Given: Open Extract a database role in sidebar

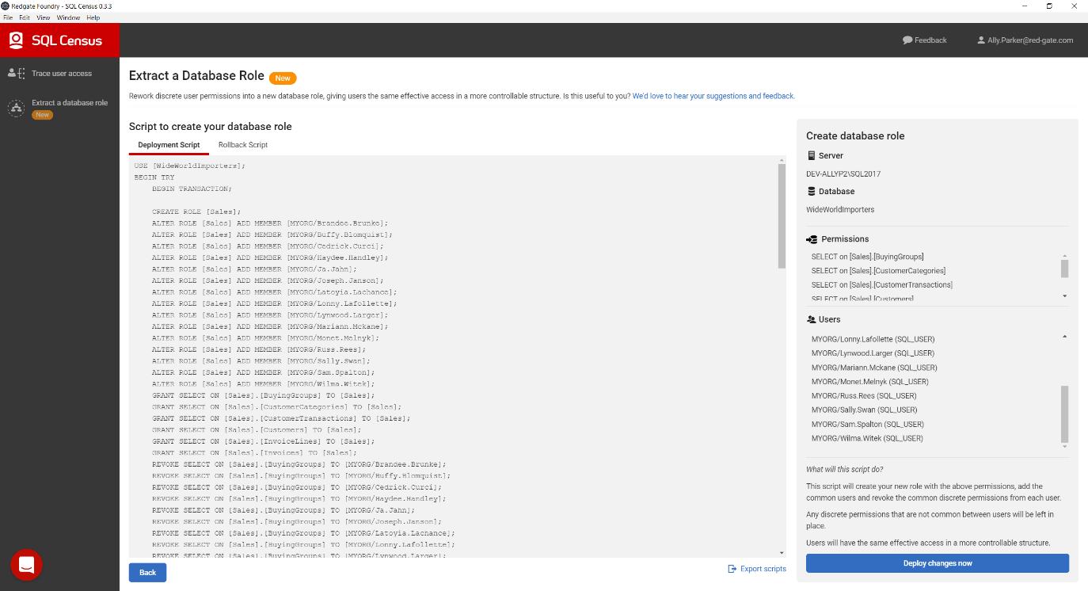Looking at the screenshot, I should [70, 103].
